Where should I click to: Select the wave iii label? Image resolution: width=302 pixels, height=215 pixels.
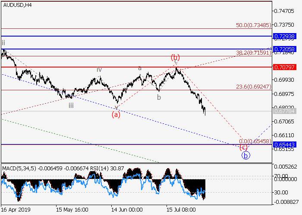tap(70, 105)
